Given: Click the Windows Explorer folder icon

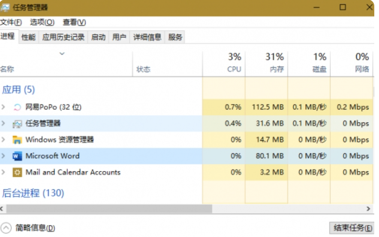Looking at the screenshot, I should 17,140.
